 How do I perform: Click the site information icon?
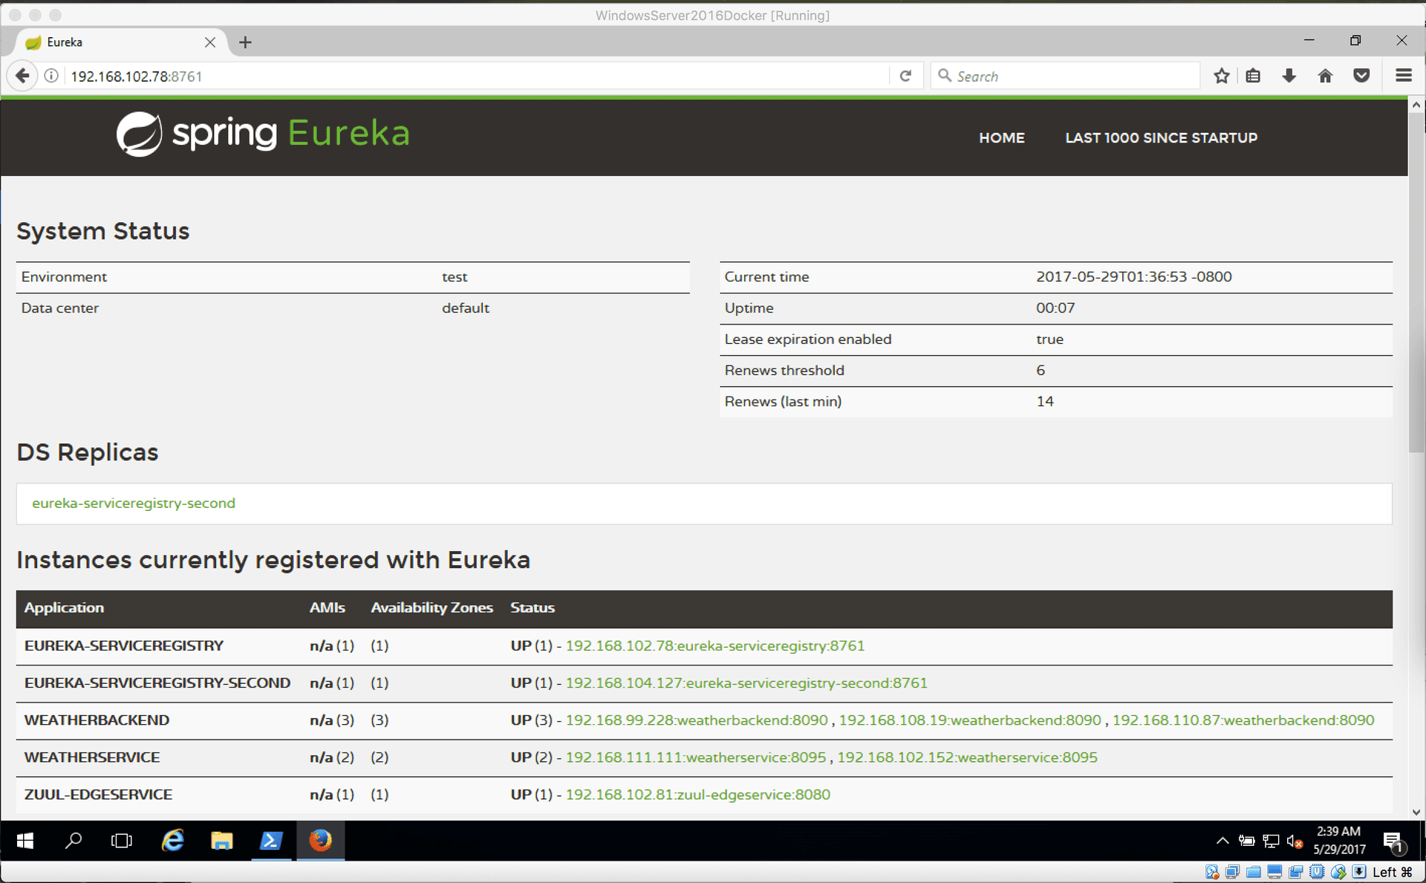click(51, 76)
